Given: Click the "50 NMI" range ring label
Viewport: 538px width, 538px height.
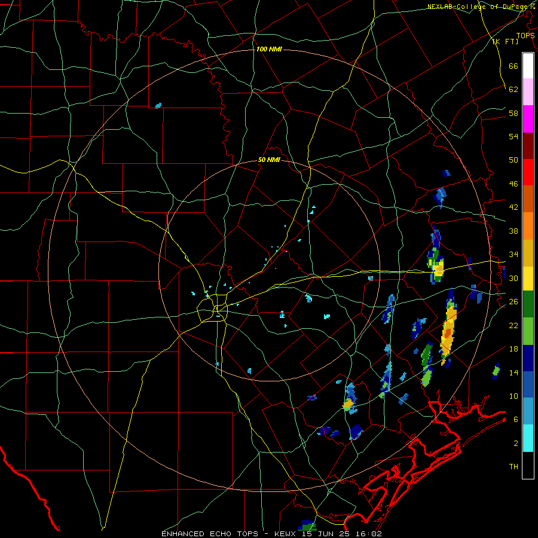Looking at the screenshot, I should (269, 160).
